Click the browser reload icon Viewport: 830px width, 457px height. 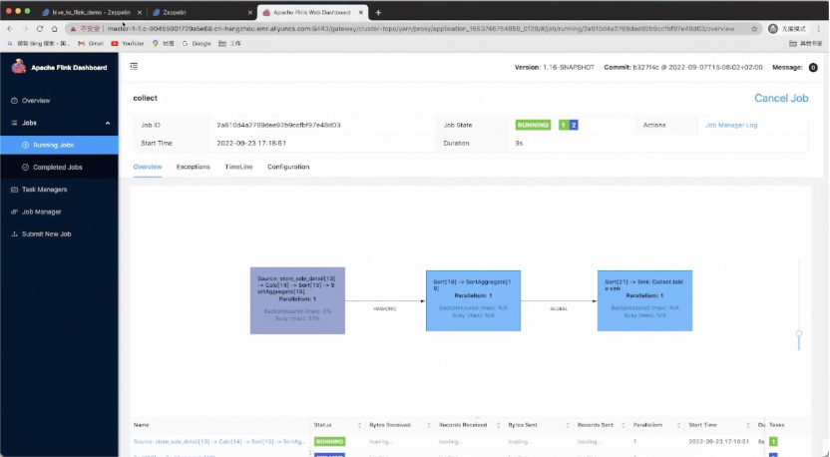(40, 29)
